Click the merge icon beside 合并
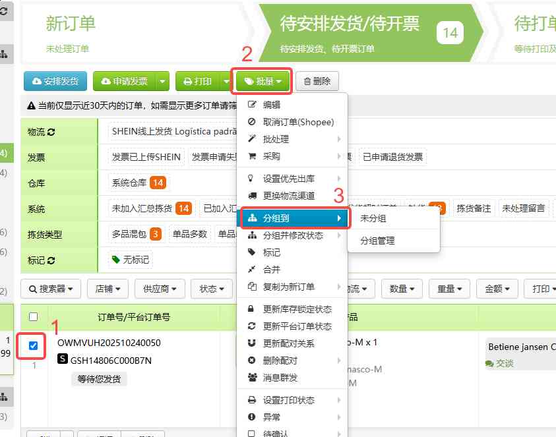This screenshot has height=437, width=556. tap(251, 268)
